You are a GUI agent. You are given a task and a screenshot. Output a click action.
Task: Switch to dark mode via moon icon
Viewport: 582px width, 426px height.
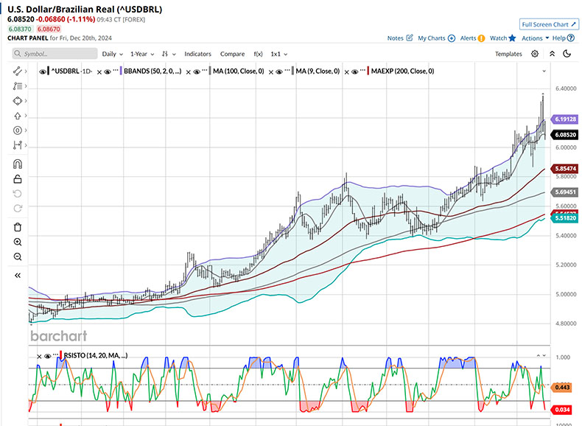click(x=567, y=54)
